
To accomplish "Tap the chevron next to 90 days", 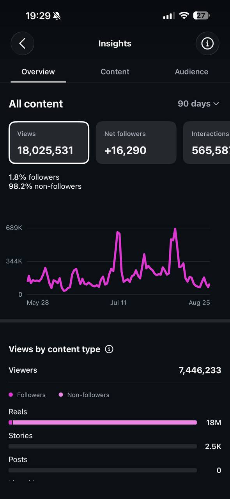I will [x=216, y=104].
